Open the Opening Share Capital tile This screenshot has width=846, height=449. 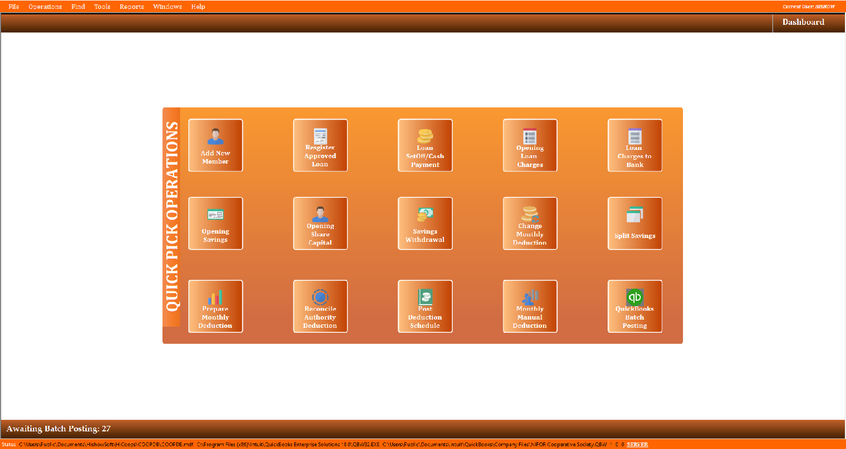[x=320, y=224]
